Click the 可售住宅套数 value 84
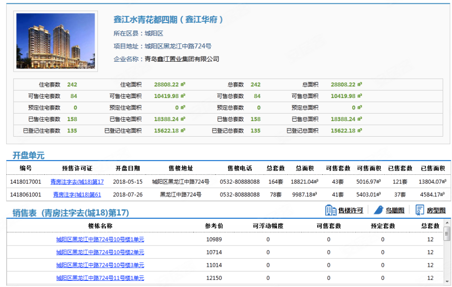452x287 pixels. (74, 96)
